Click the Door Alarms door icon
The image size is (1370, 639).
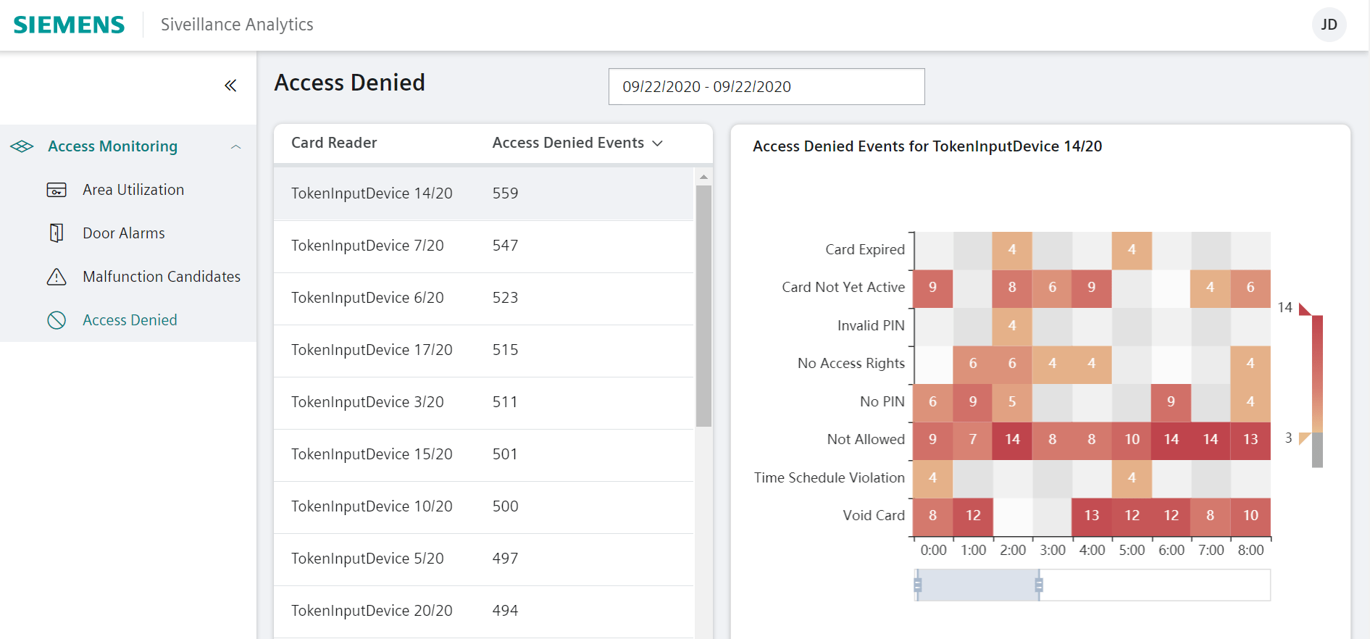click(x=57, y=233)
